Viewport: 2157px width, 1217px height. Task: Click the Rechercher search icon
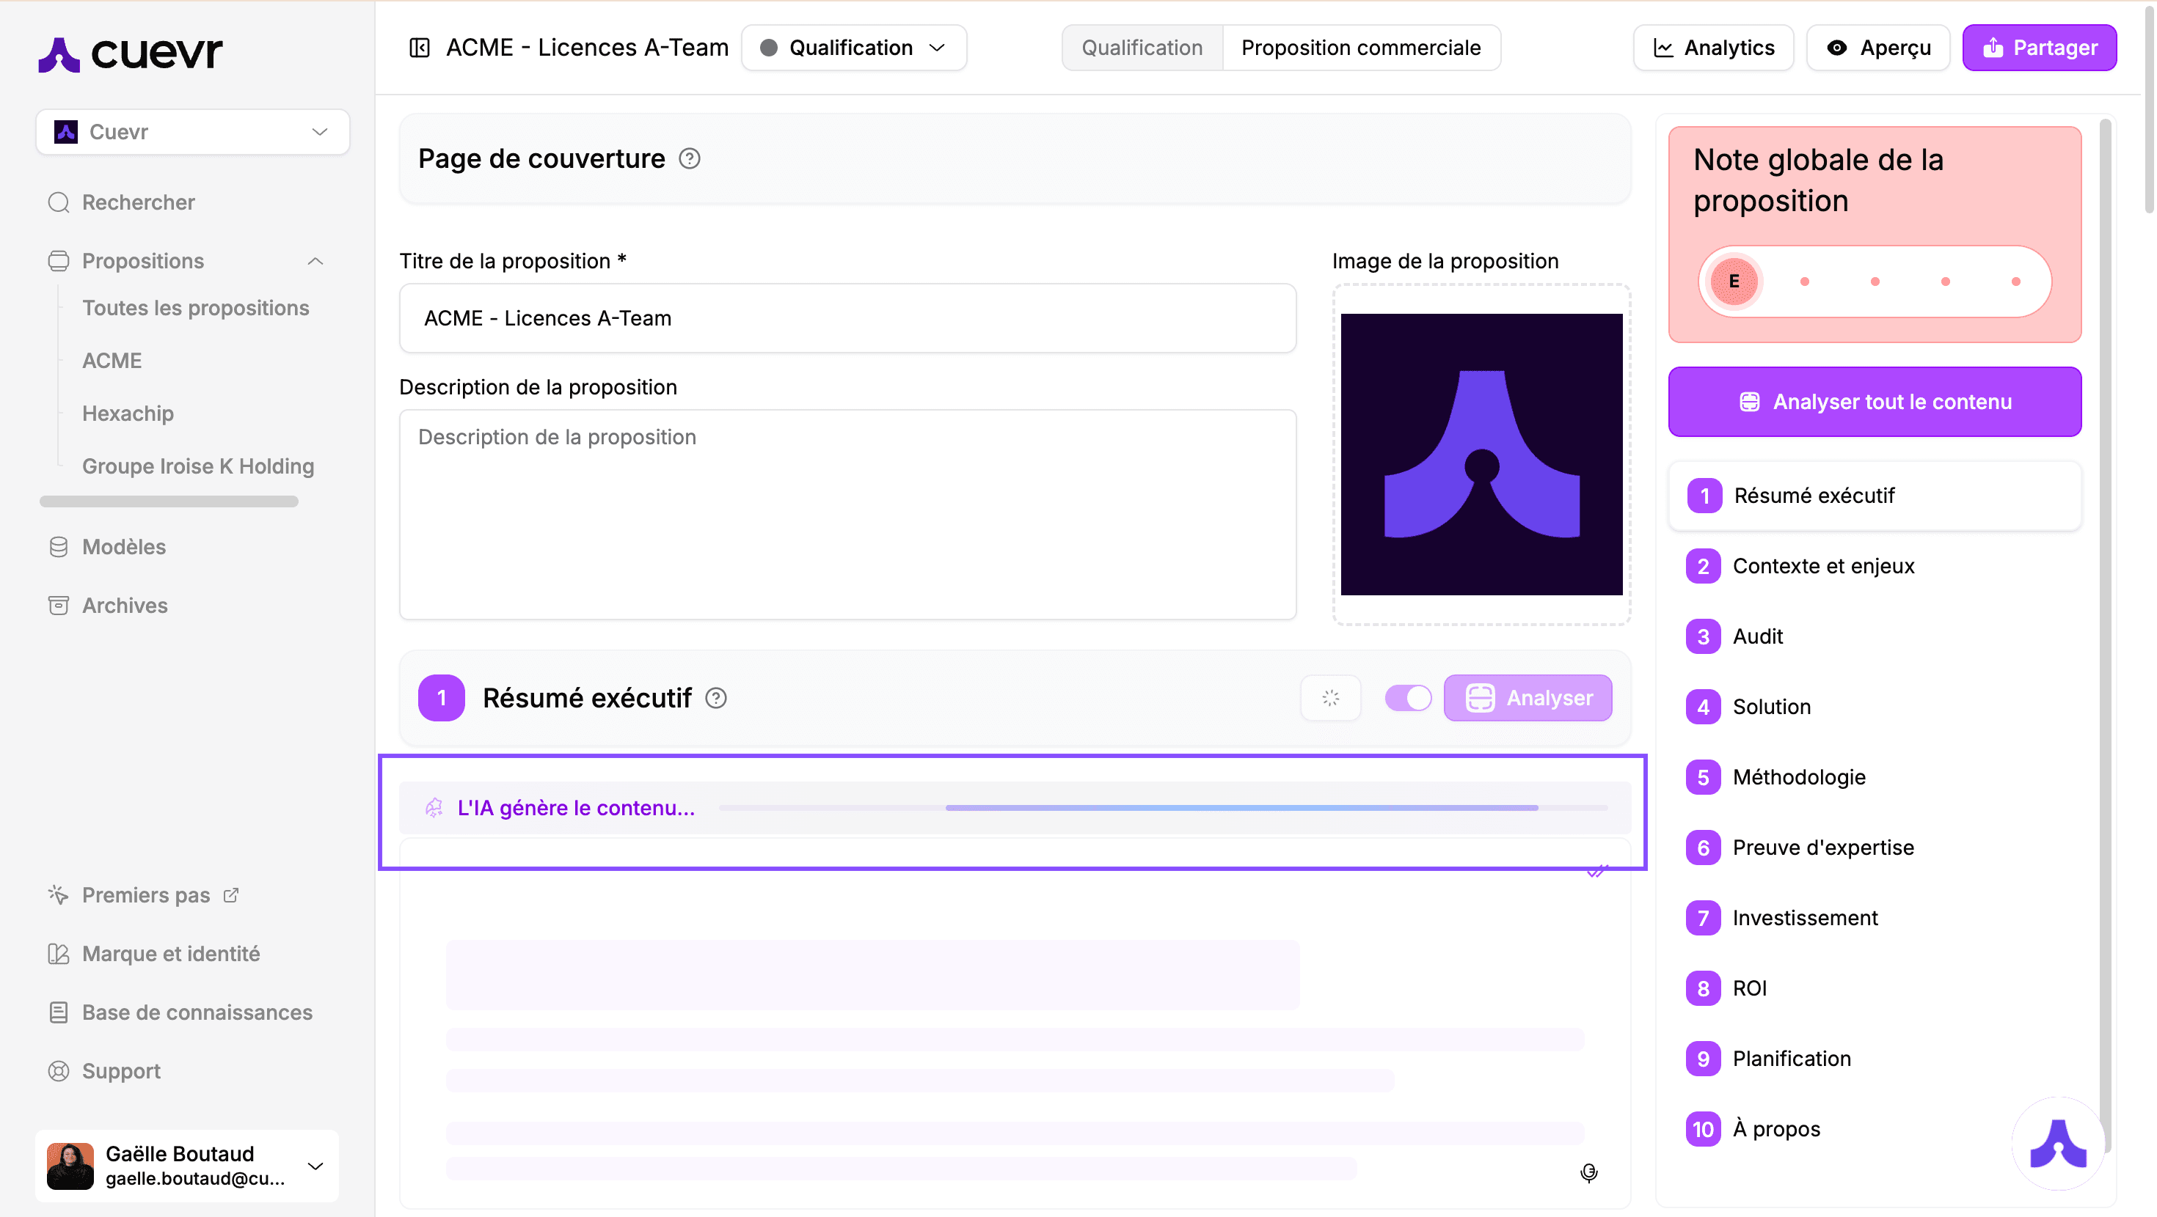tap(58, 202)
